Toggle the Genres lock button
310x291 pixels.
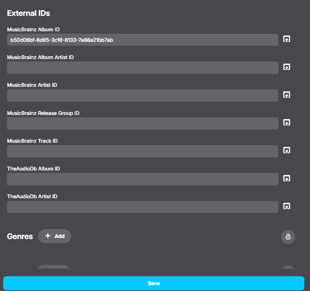(288, 237)
